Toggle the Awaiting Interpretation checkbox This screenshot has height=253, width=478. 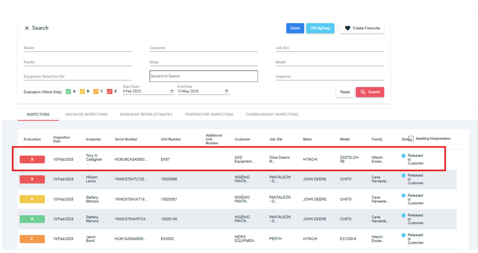(411, 139)
